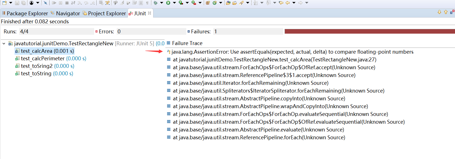Image resolution: width=455 pixels, height=159 pixels.
Task: Click the Disconnect debug icon
Action: tap(73, 3)
